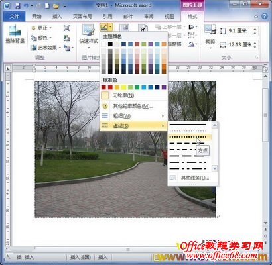This screenshot has width=272, height=265.
Task: Click the 其他轮廓颜色 palette icon
Action: [x=105, y=106]
